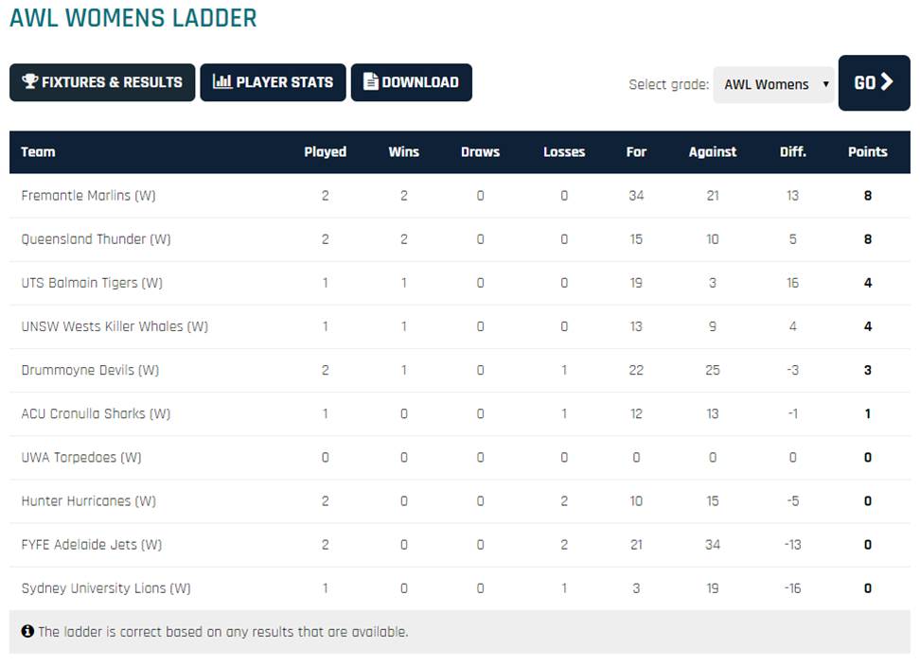Select Sydney University Lions (W) team
Viewport: 920px width, 665px height.
pyautogui.click(x=106, y=588)
